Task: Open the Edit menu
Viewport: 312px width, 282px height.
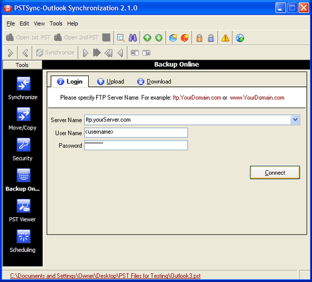Action: pyautogui.click(x=24, y=23)
